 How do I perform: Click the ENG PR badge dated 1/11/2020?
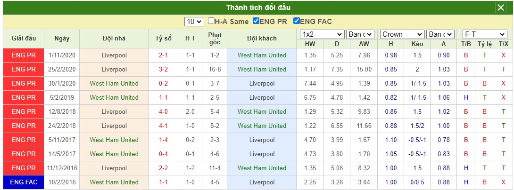coord(24,55)
